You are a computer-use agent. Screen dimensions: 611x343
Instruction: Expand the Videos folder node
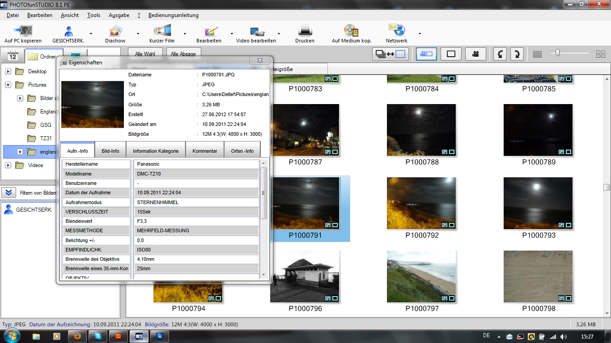point(8,165)
